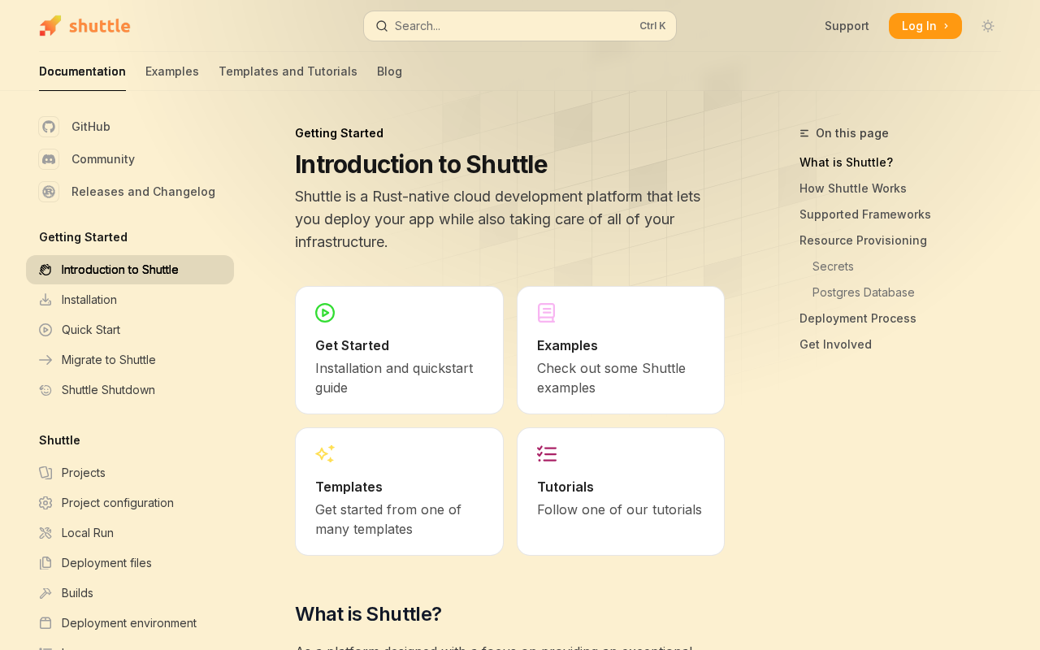
Task: Click the Deployment environment box icon
Action: [x=45, y=623]
